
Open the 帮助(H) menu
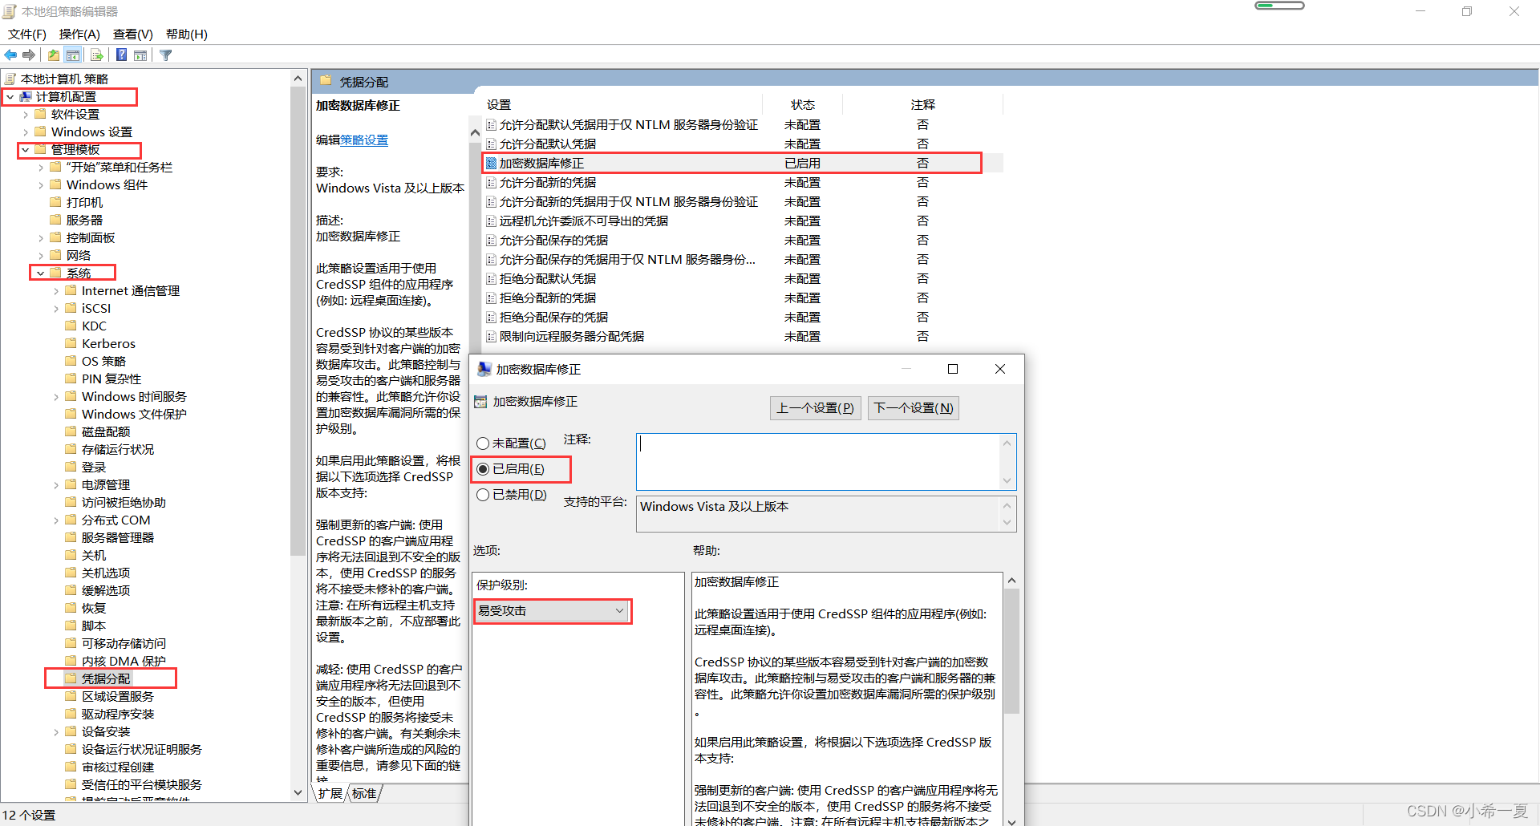[186, 34]
